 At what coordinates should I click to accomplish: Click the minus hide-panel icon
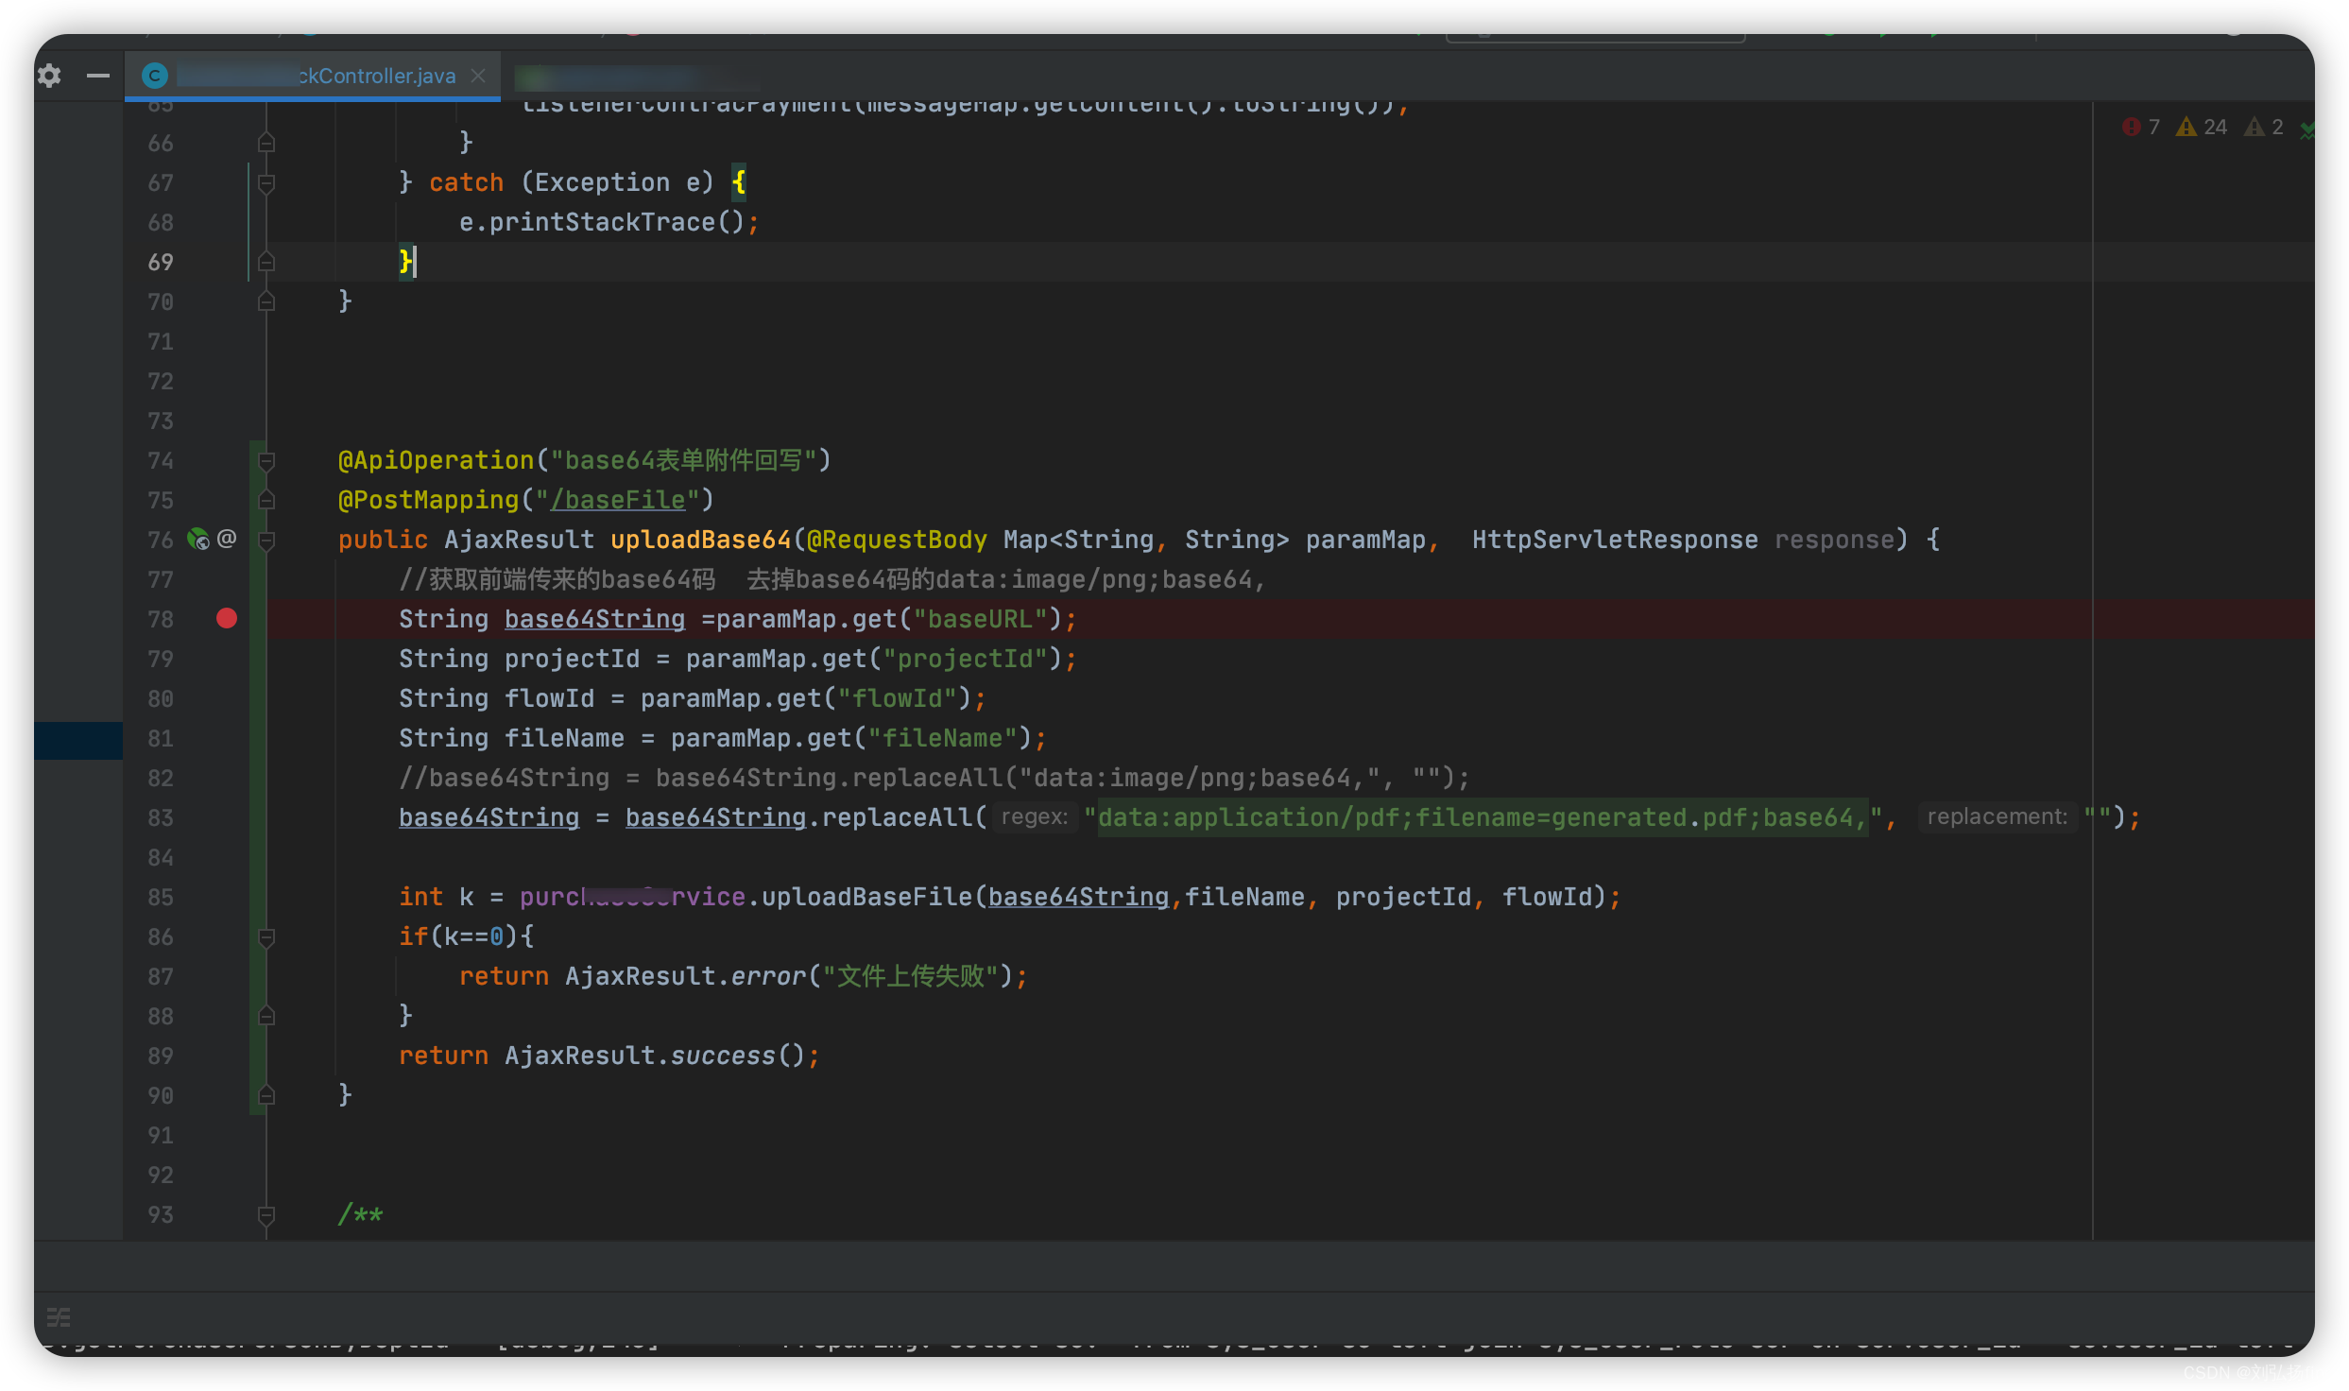(x=98, y=76)
